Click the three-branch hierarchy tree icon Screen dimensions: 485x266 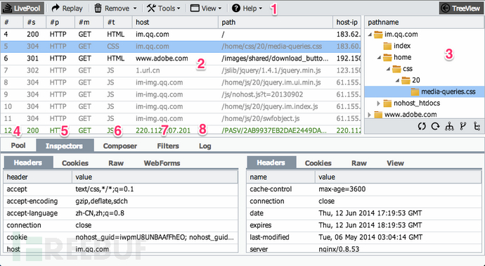[449, 127]
